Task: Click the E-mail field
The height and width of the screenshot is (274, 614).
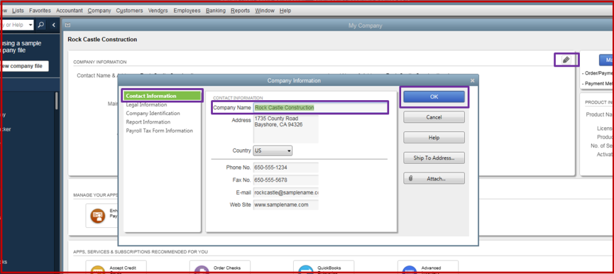Action: coord(286,192)
